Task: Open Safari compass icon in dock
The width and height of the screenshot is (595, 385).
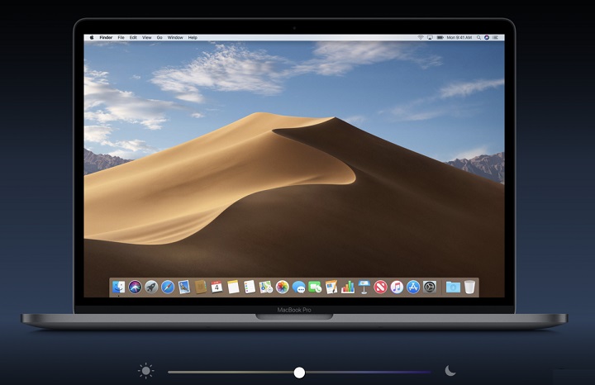Action: click(x=168, y=288)
